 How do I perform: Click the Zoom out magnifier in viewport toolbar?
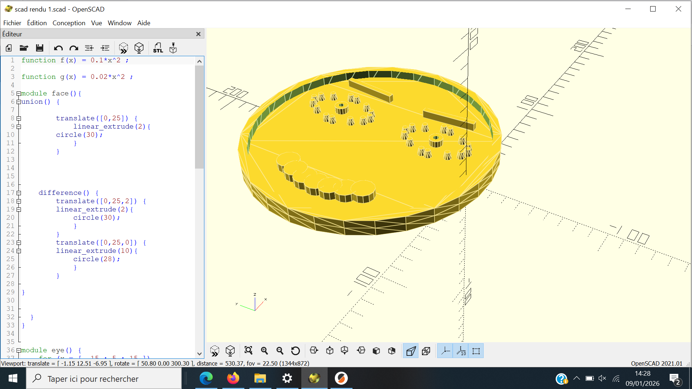tap(280, 350)
